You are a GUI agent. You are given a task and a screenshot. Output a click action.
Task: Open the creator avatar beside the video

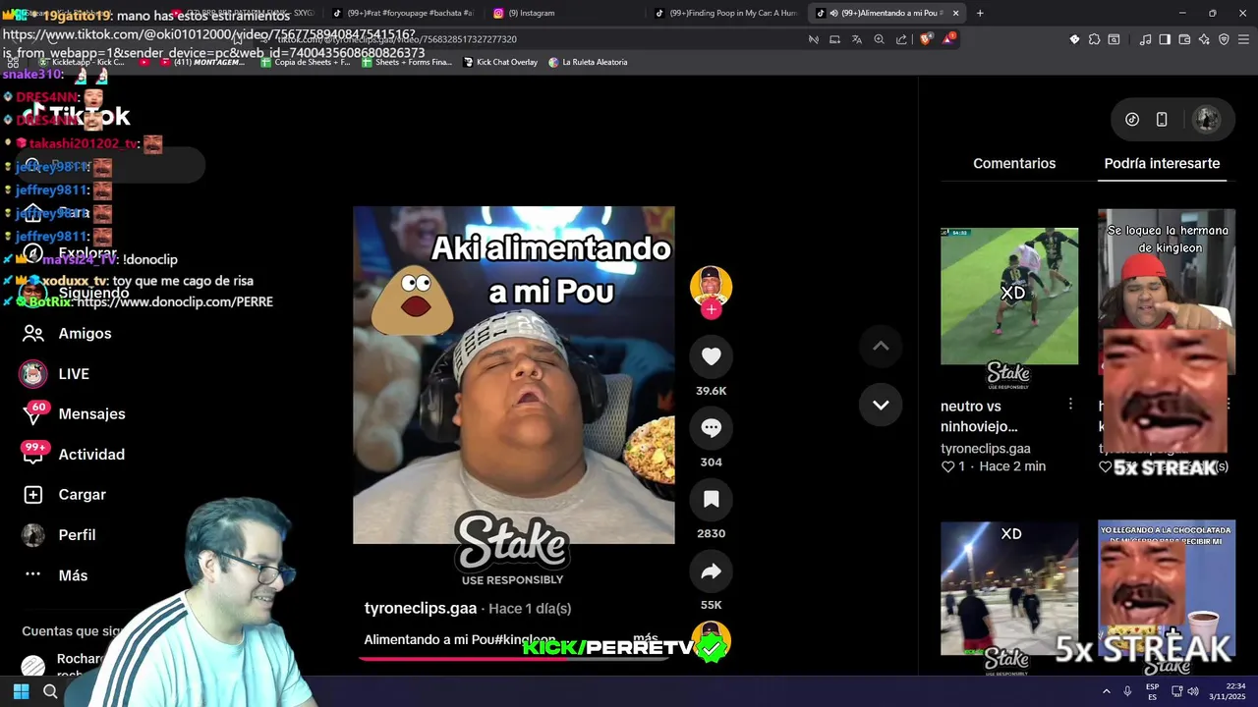(711, 286)
